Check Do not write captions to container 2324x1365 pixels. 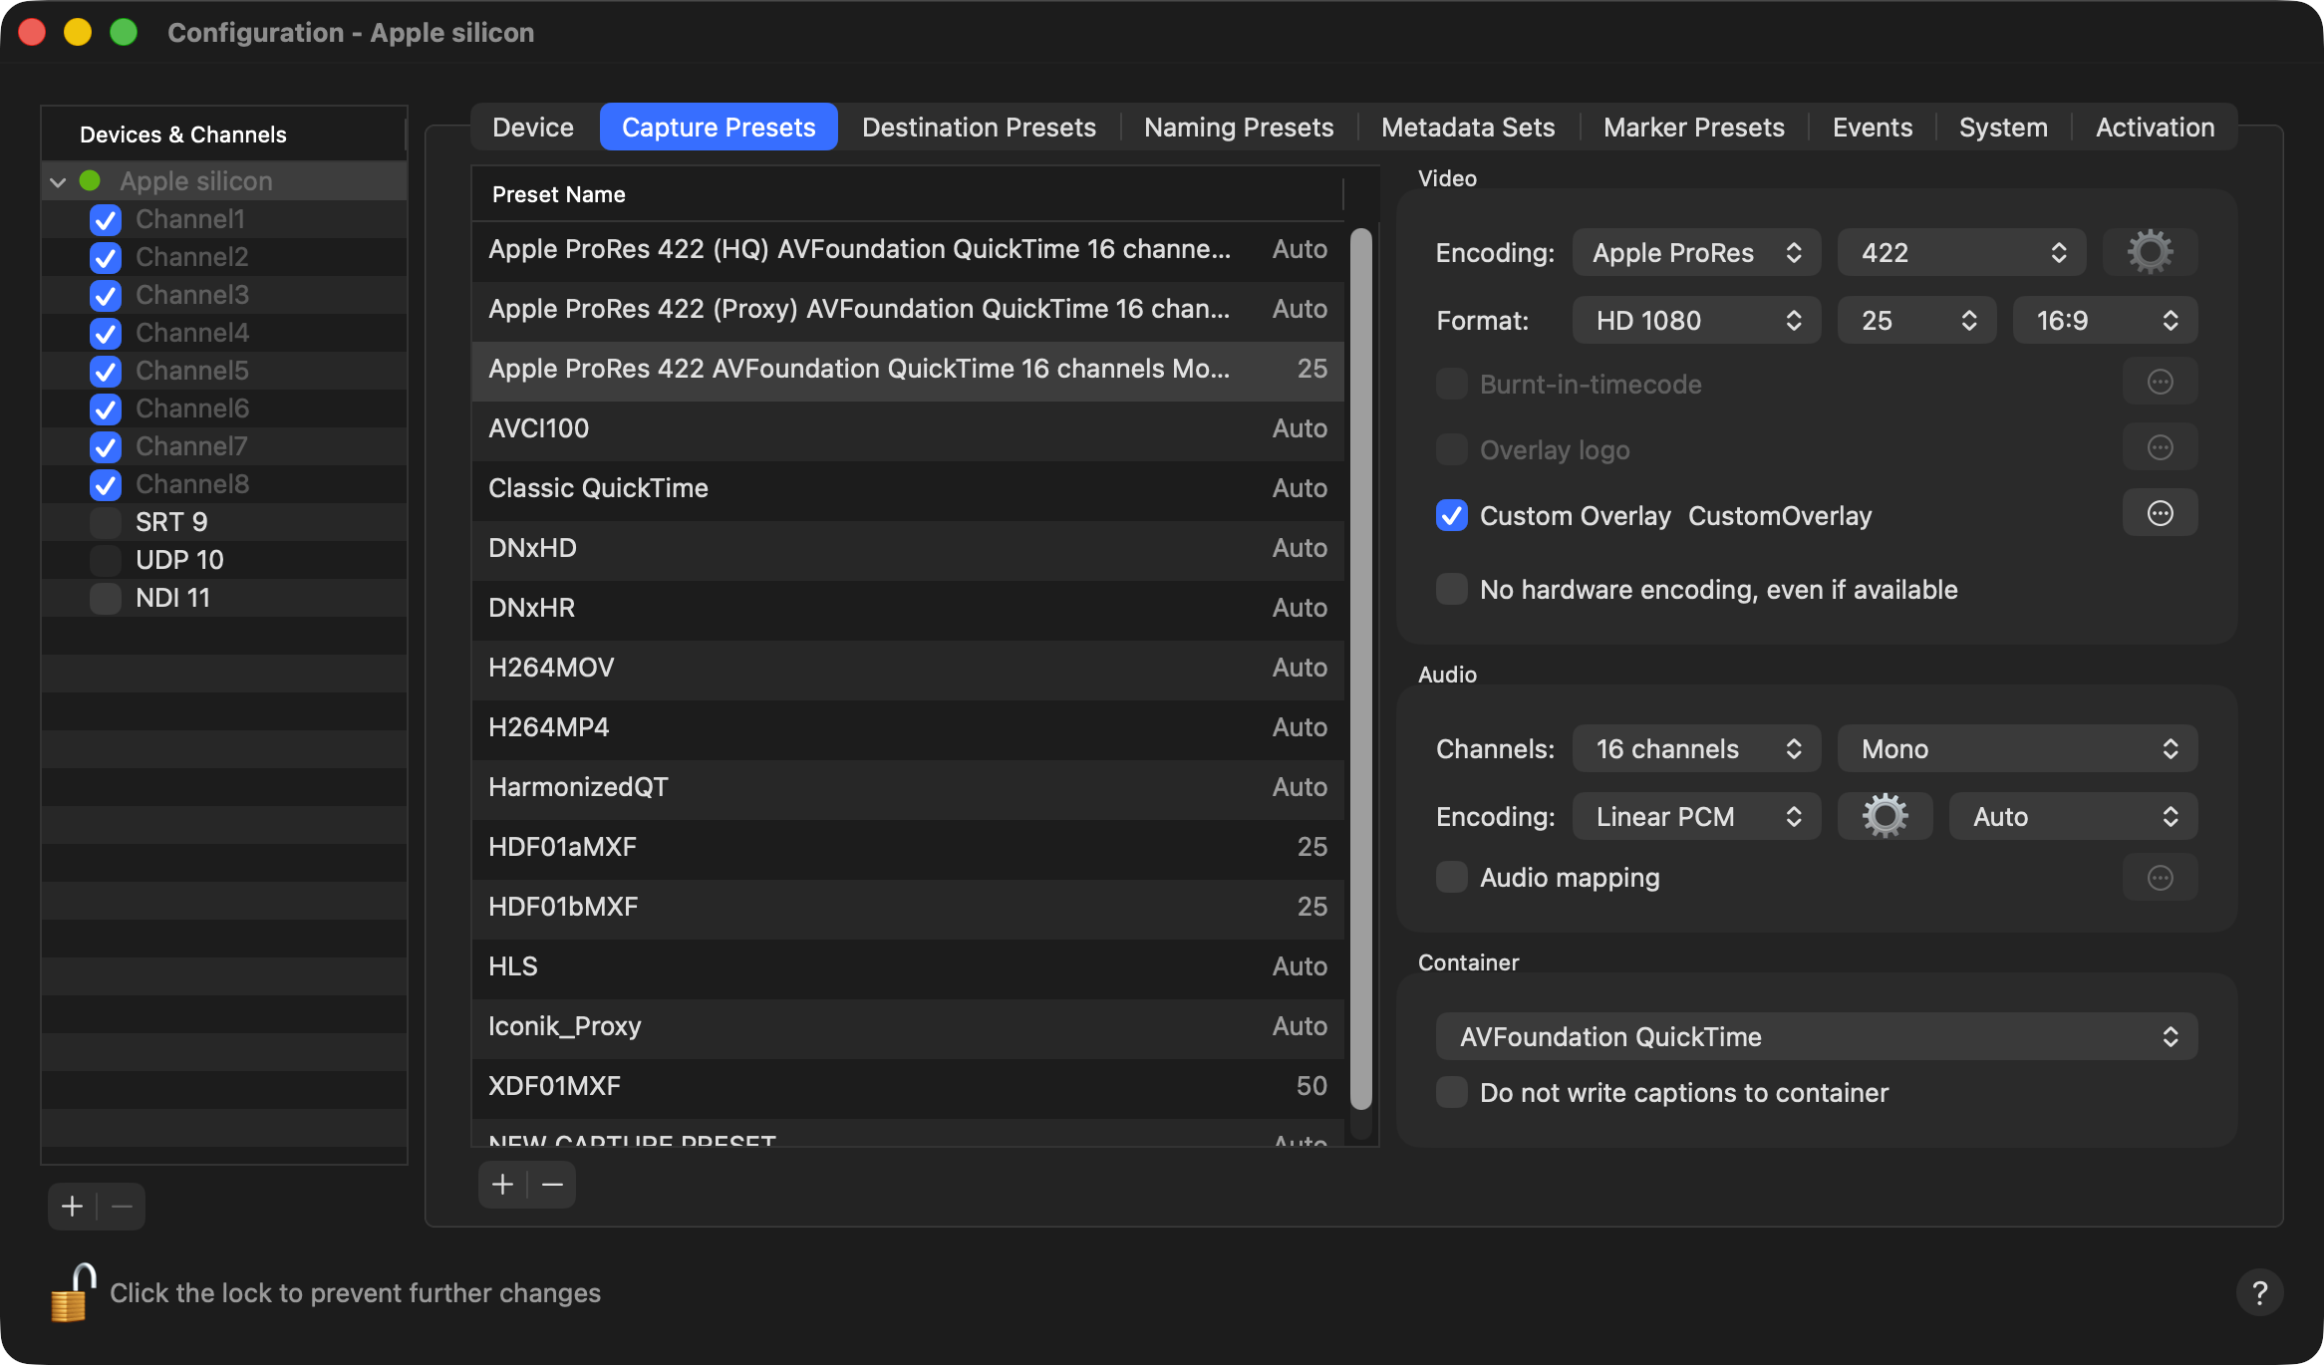[1451, 1092]
